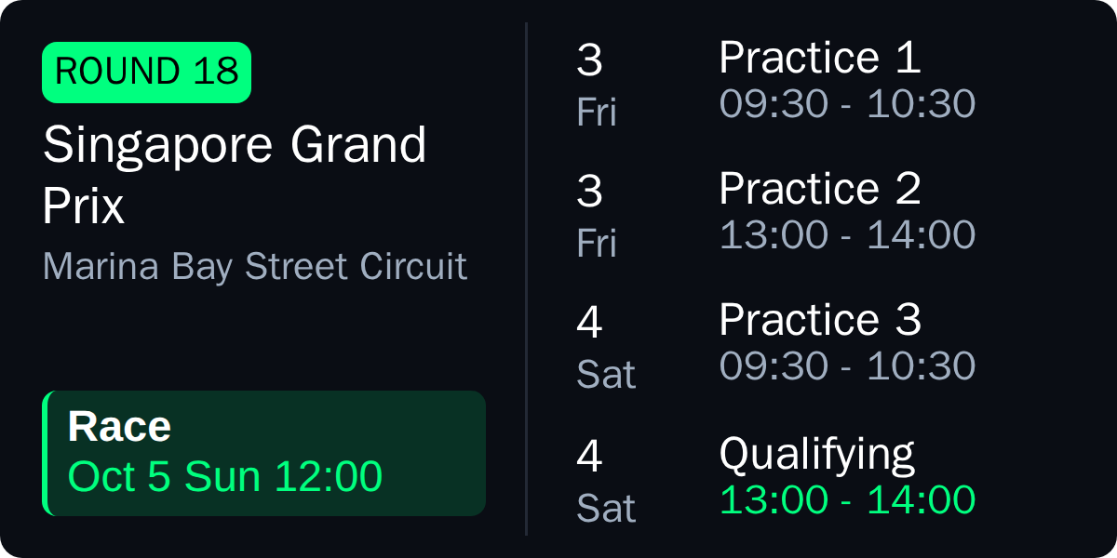Viewport: 1117px width, 558px height.
Task: Click the Sat label beside Practice 3
Action: click(x=606, y=374)
